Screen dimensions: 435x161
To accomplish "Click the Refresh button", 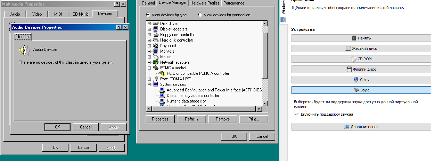I will 191,119.
